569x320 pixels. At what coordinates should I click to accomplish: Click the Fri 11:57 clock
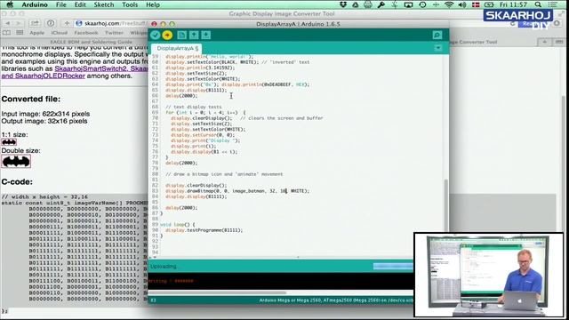pos(513,4)
